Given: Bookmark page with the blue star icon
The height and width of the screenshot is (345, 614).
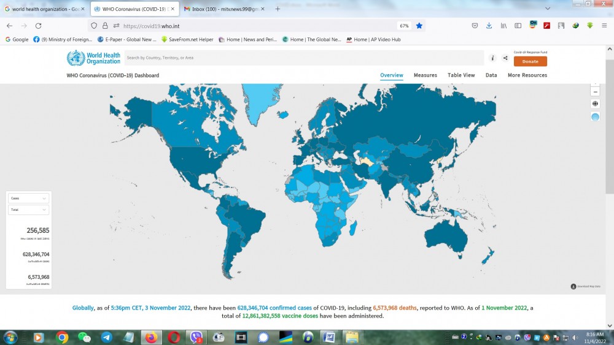Looking at the screenshot, I should pyautogui.click(x=419, y=26).
